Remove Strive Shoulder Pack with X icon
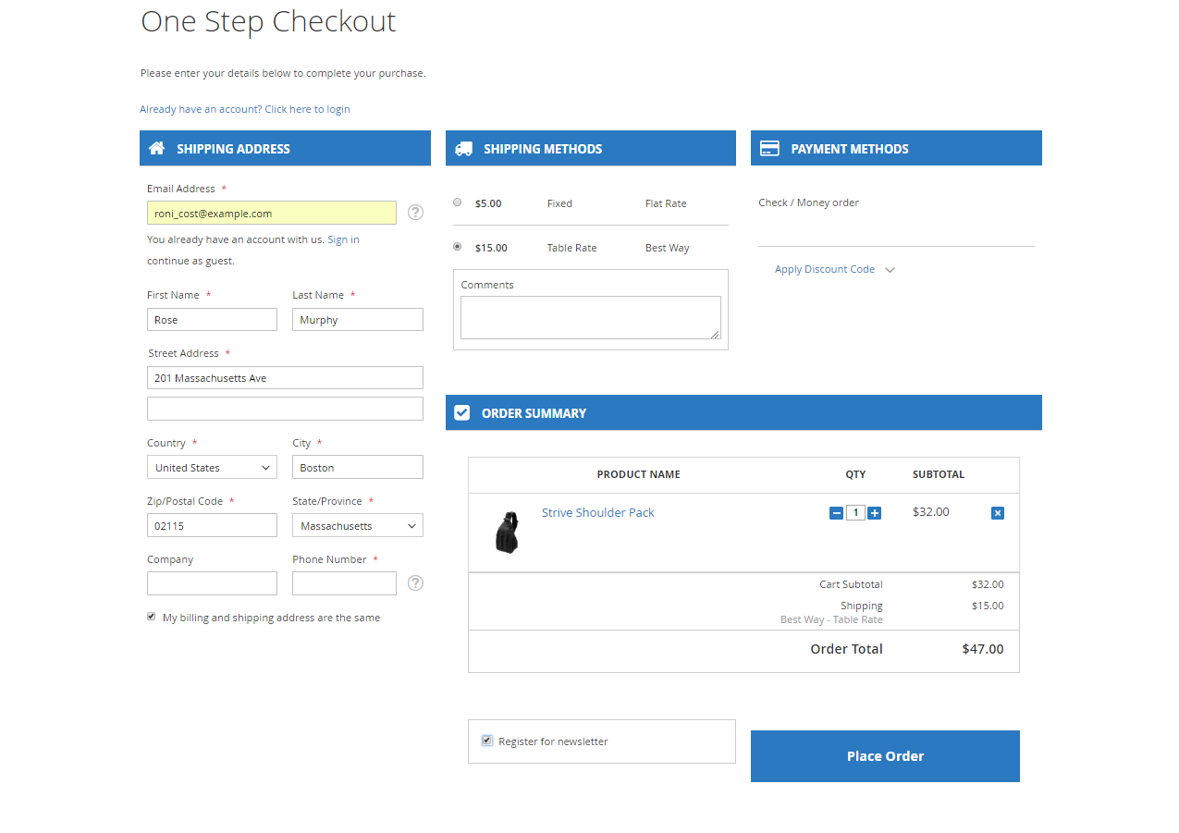This screenshot has width=1179, height=833. pos(997,513)
